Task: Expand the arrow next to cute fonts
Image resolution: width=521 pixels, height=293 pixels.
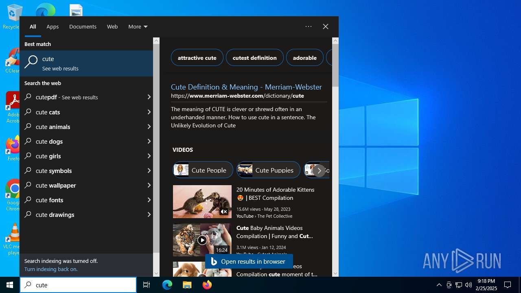Action: click(149, 200)
